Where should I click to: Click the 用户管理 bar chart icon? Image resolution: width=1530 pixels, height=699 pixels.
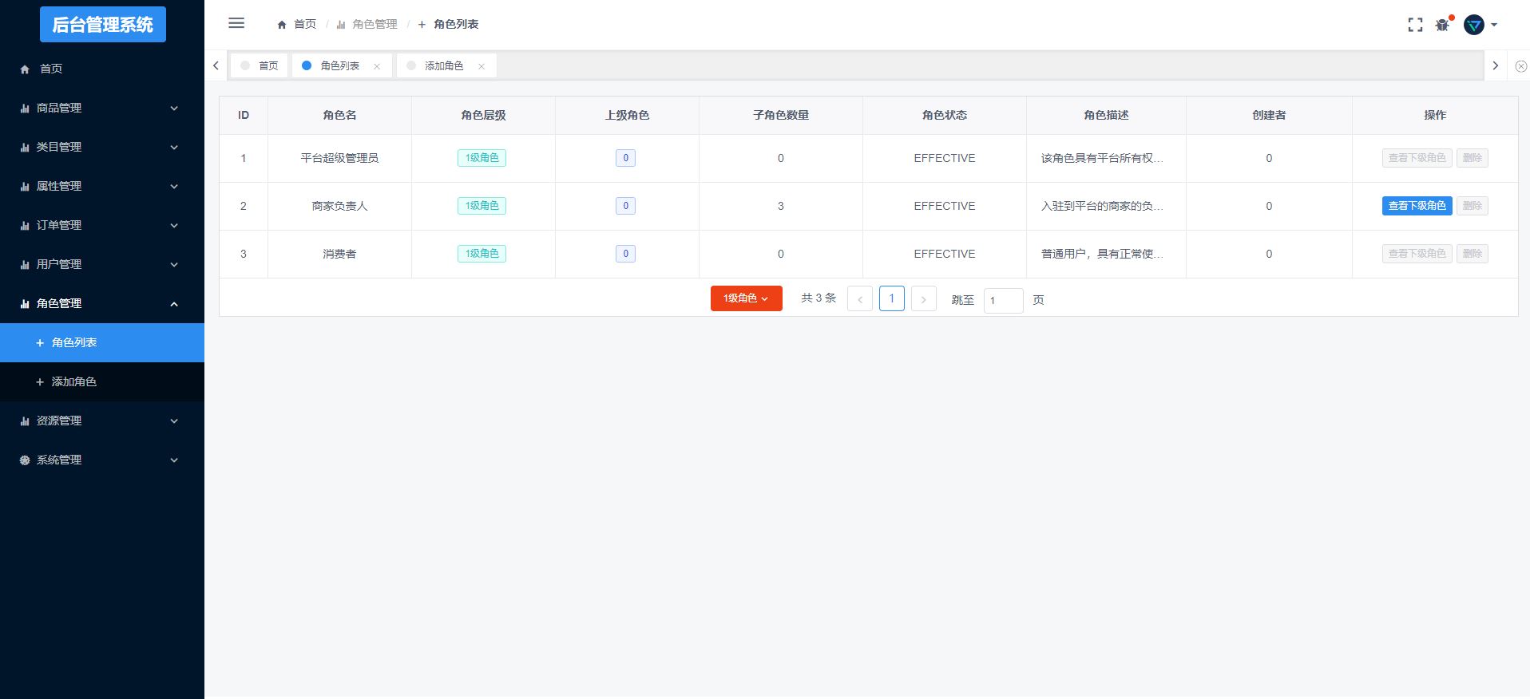click(25, 265)
